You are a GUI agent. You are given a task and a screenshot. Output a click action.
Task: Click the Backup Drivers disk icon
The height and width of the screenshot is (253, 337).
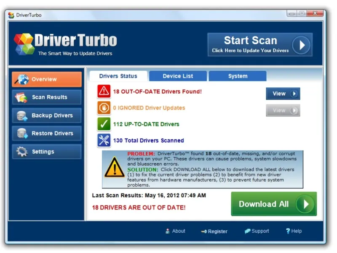point(22,116)
